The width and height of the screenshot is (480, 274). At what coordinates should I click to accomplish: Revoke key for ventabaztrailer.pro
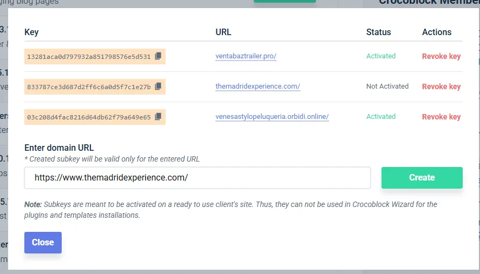tap(441, 56)
